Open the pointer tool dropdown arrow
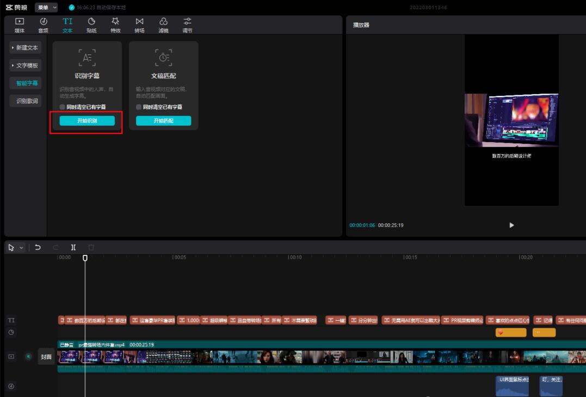The height and width of the screenshot is (397, 586). (x=21, y=248)
